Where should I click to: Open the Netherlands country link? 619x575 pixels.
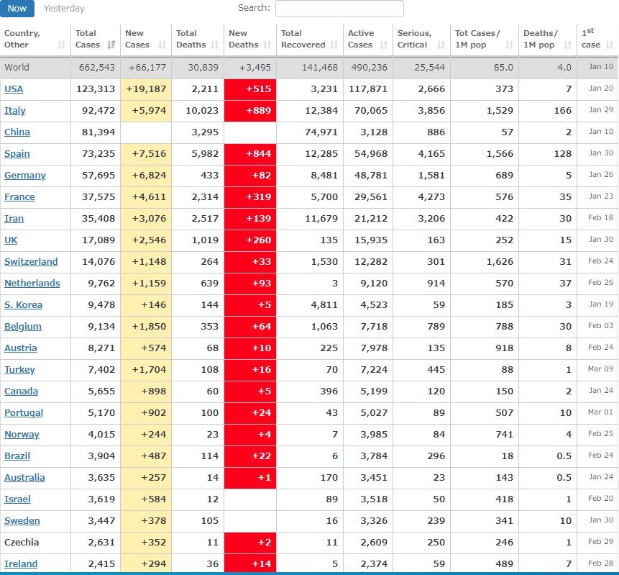[x=32, y=283]
